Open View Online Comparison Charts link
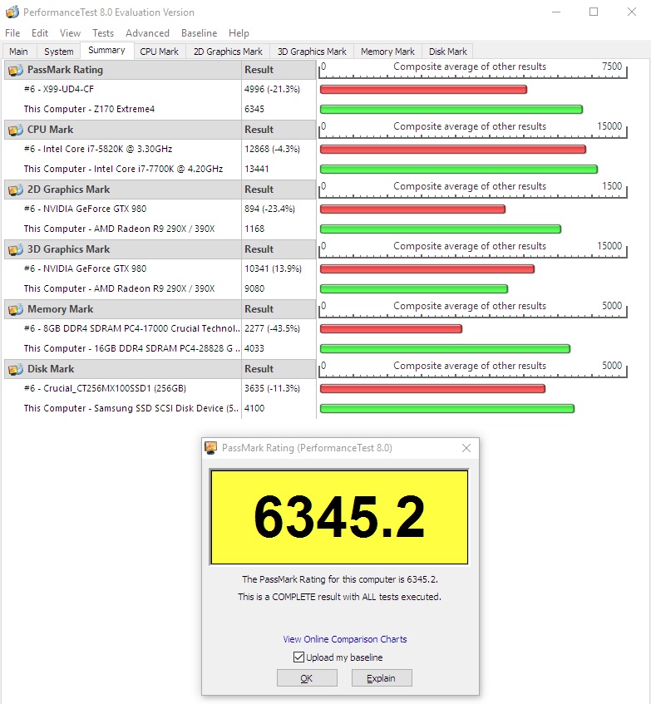Image resolution: width=651 pixels, height=704 pixels. pyautogui.click(x=345, y=639)
